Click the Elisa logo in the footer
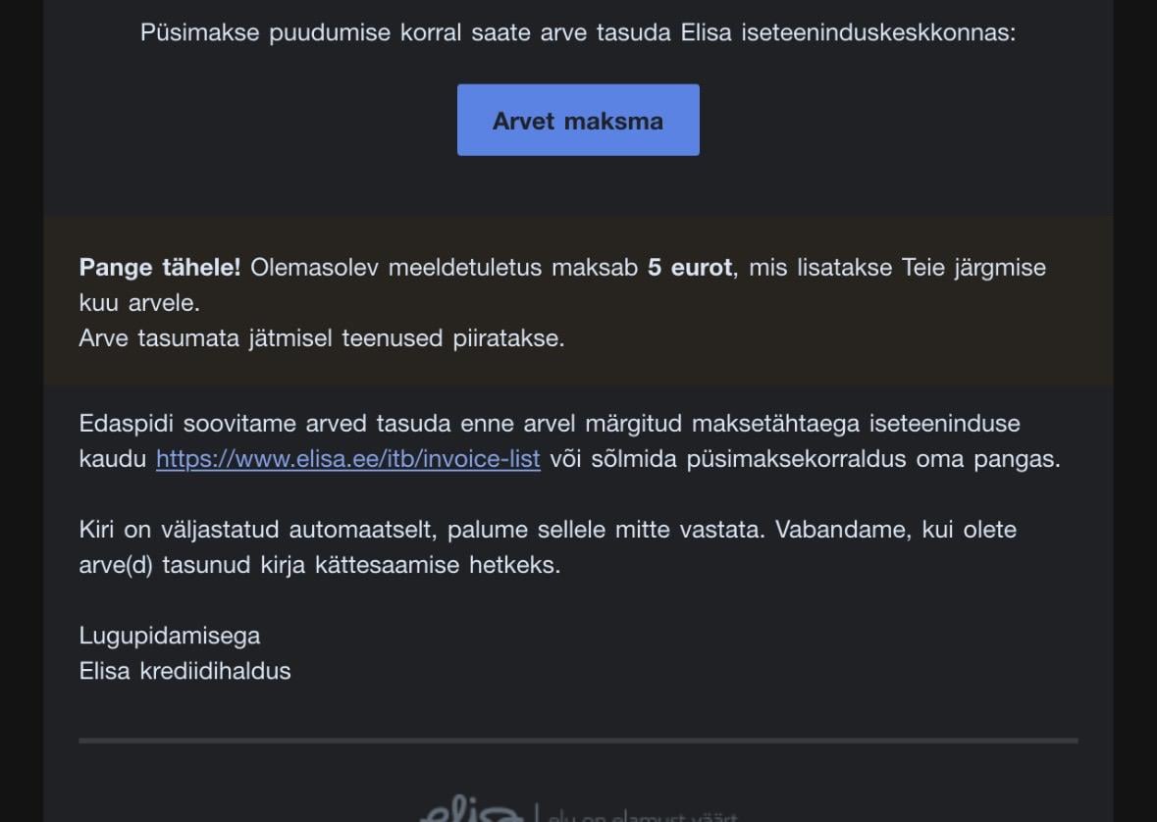This screenshot has width=1157, height=822. [x=471, y=812]
